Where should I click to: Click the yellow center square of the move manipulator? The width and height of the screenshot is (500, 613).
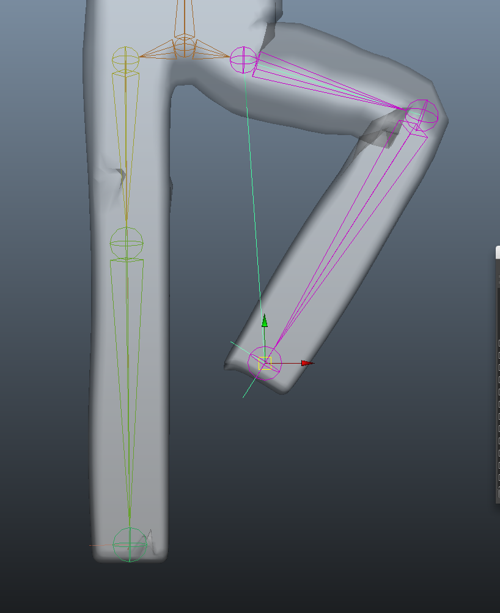tap(265, 363)
